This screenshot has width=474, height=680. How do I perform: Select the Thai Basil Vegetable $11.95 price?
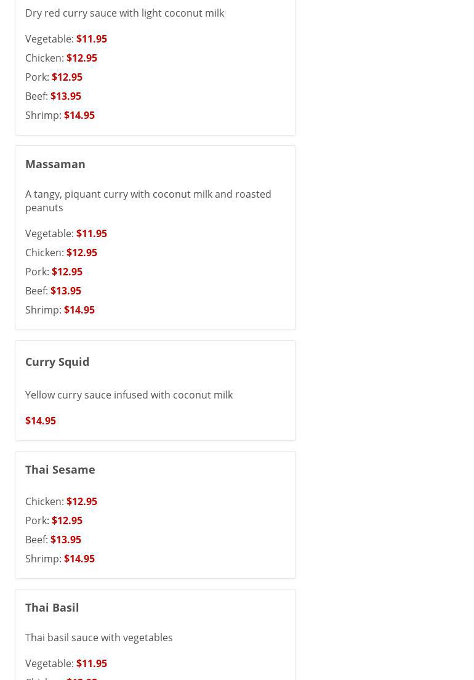click(91, 663)
